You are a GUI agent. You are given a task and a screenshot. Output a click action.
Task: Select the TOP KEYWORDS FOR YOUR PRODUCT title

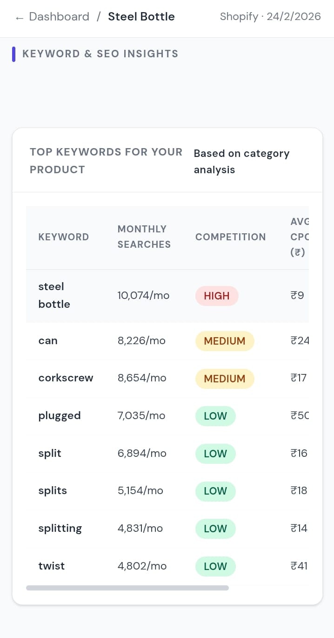tap(106, 161)
